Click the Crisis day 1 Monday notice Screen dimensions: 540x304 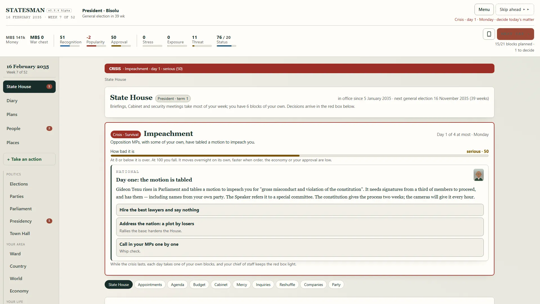pyautogui.click(x=494, y=20)
